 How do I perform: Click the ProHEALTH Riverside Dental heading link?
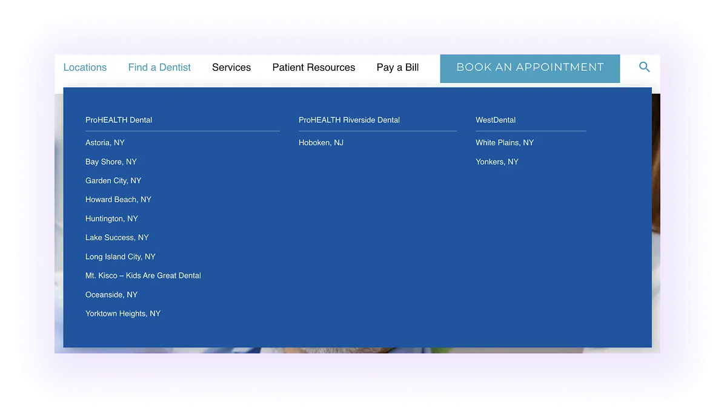point(349,120)
